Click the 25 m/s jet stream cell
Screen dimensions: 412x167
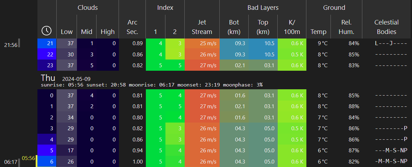click(x=202, y=43)
